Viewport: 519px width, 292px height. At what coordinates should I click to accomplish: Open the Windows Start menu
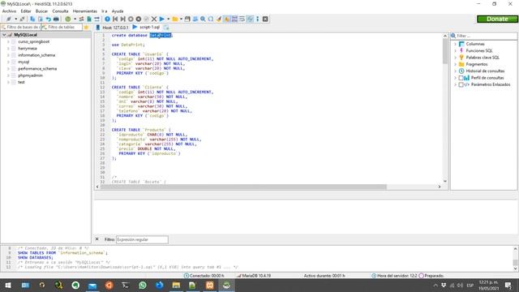[x=8, y=285]
